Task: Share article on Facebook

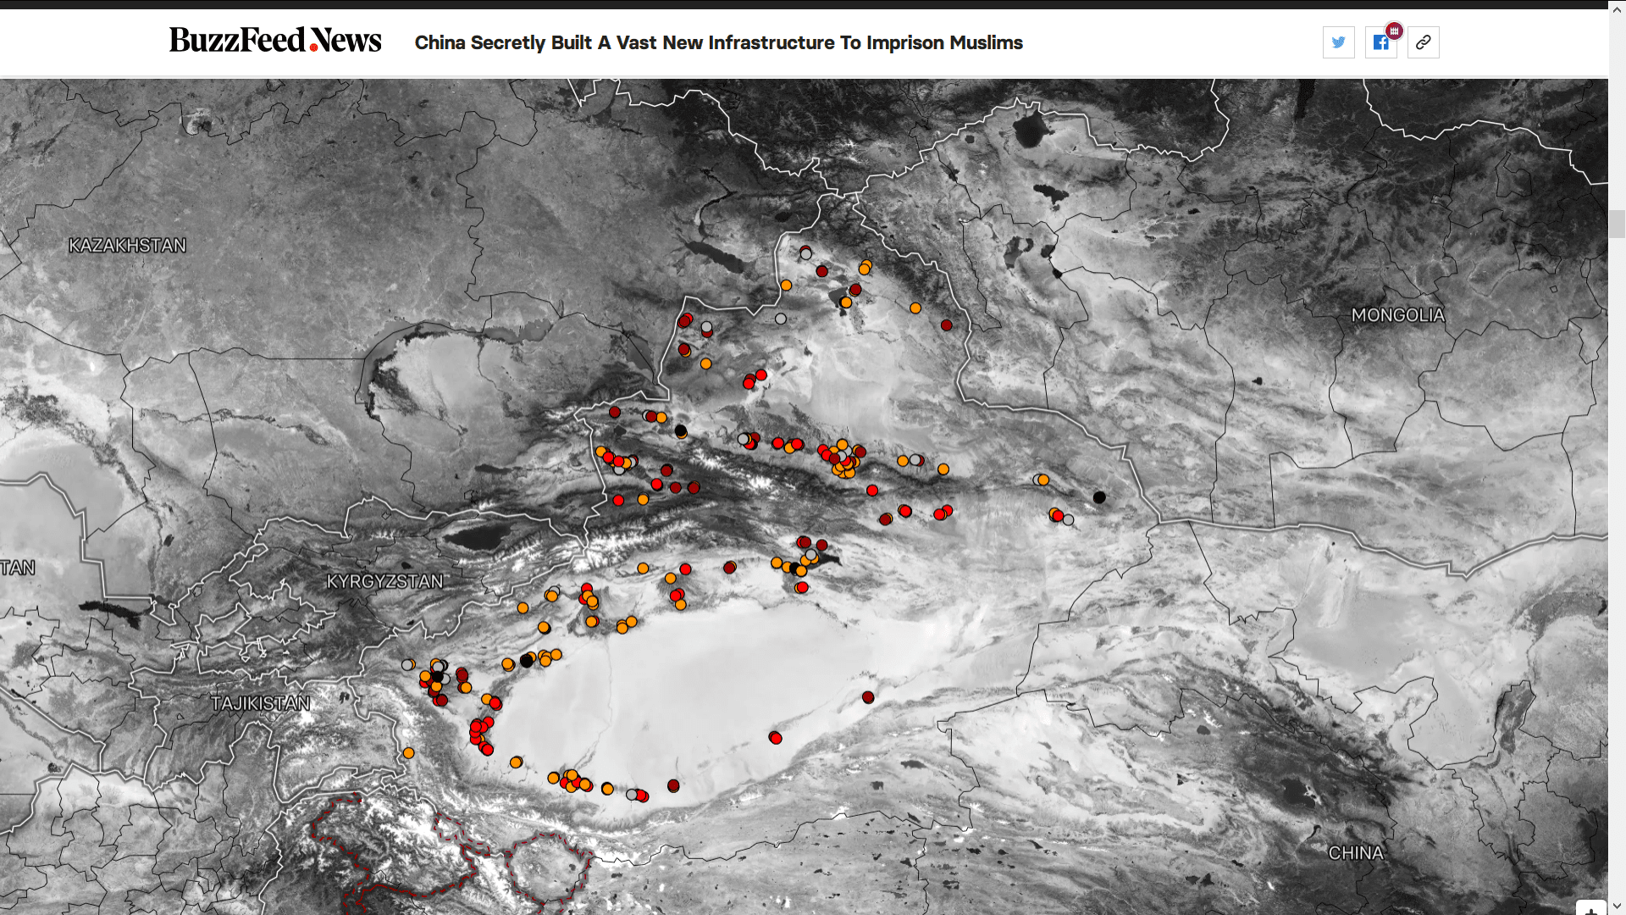Action: click(1380, 42)
